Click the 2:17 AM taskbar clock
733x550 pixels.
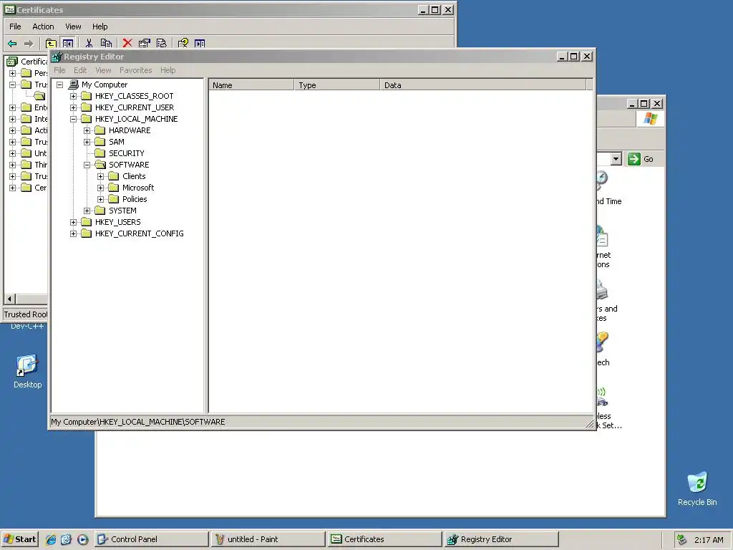708,540
